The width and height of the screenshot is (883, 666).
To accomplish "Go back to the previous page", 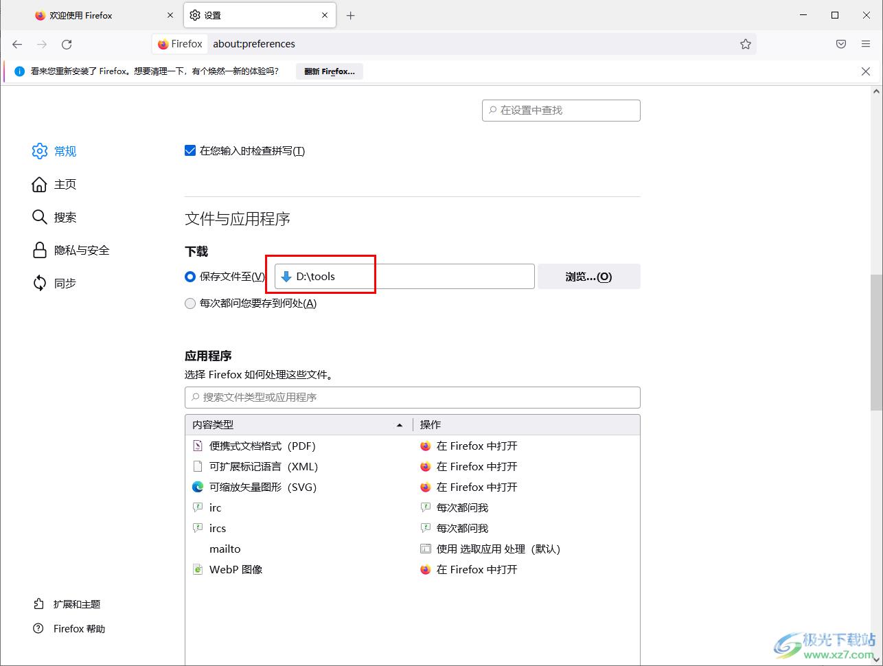I will click(17, 44).
